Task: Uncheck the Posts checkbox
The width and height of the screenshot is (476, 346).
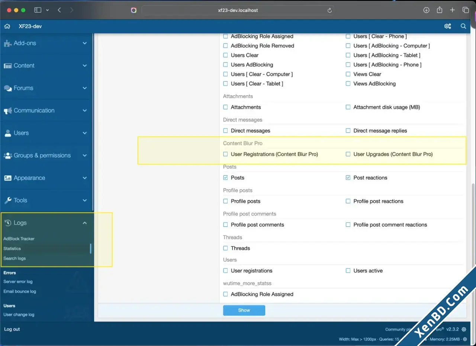Action: coord(225,178)
